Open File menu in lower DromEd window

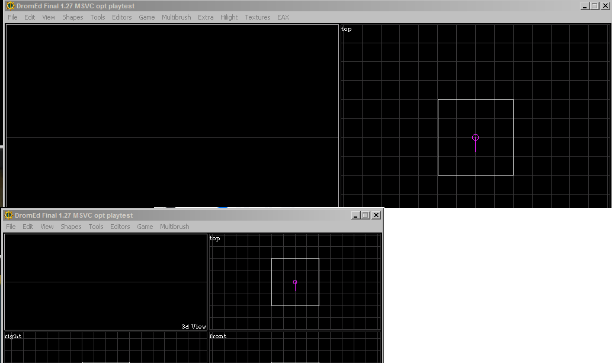tap(11, 227)
